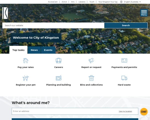
Task: Open the Libraries link in top bar
Action: pyautogui.click(x=82, y=2)
